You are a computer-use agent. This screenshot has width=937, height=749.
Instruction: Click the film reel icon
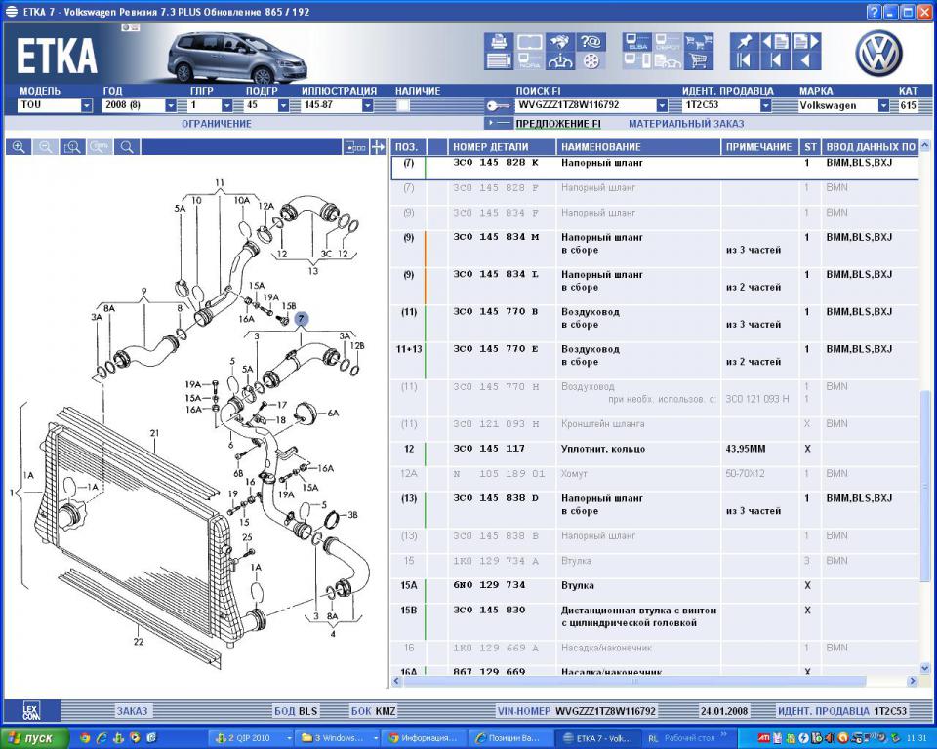point(591,60)
